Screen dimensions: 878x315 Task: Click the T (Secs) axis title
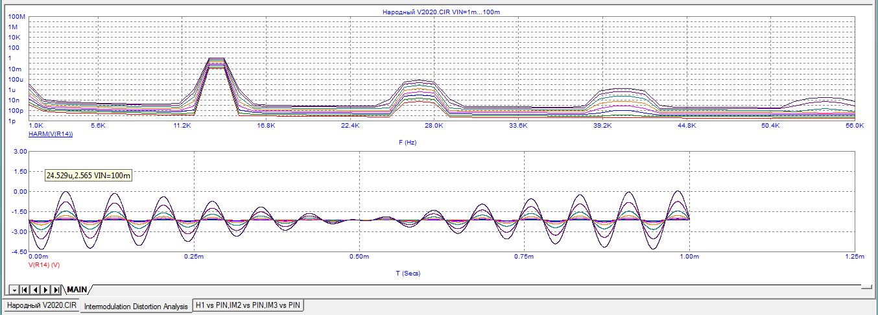pos(407,273)
